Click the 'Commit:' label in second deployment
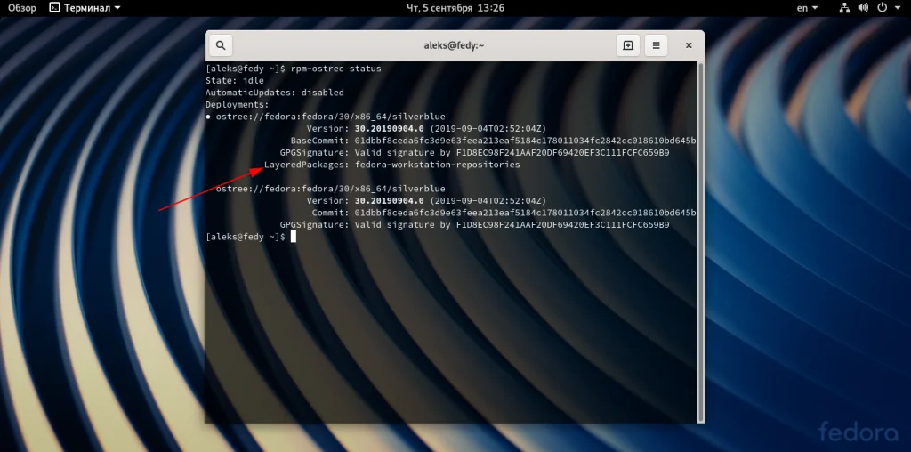Screen dimensions: 911x452 click(x=331, y=213)
